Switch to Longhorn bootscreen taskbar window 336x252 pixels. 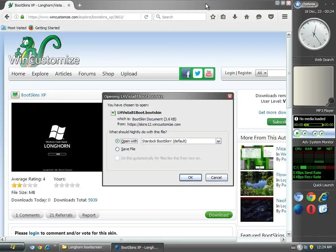coord(85,247)
